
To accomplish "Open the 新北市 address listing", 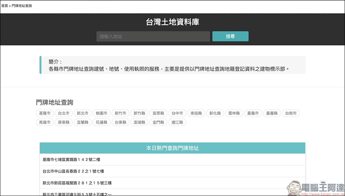I will click(82, 113).
